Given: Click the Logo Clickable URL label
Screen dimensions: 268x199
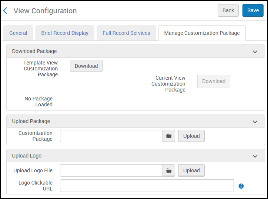Looking at the screenshot, I should click(x=36, y=186).
